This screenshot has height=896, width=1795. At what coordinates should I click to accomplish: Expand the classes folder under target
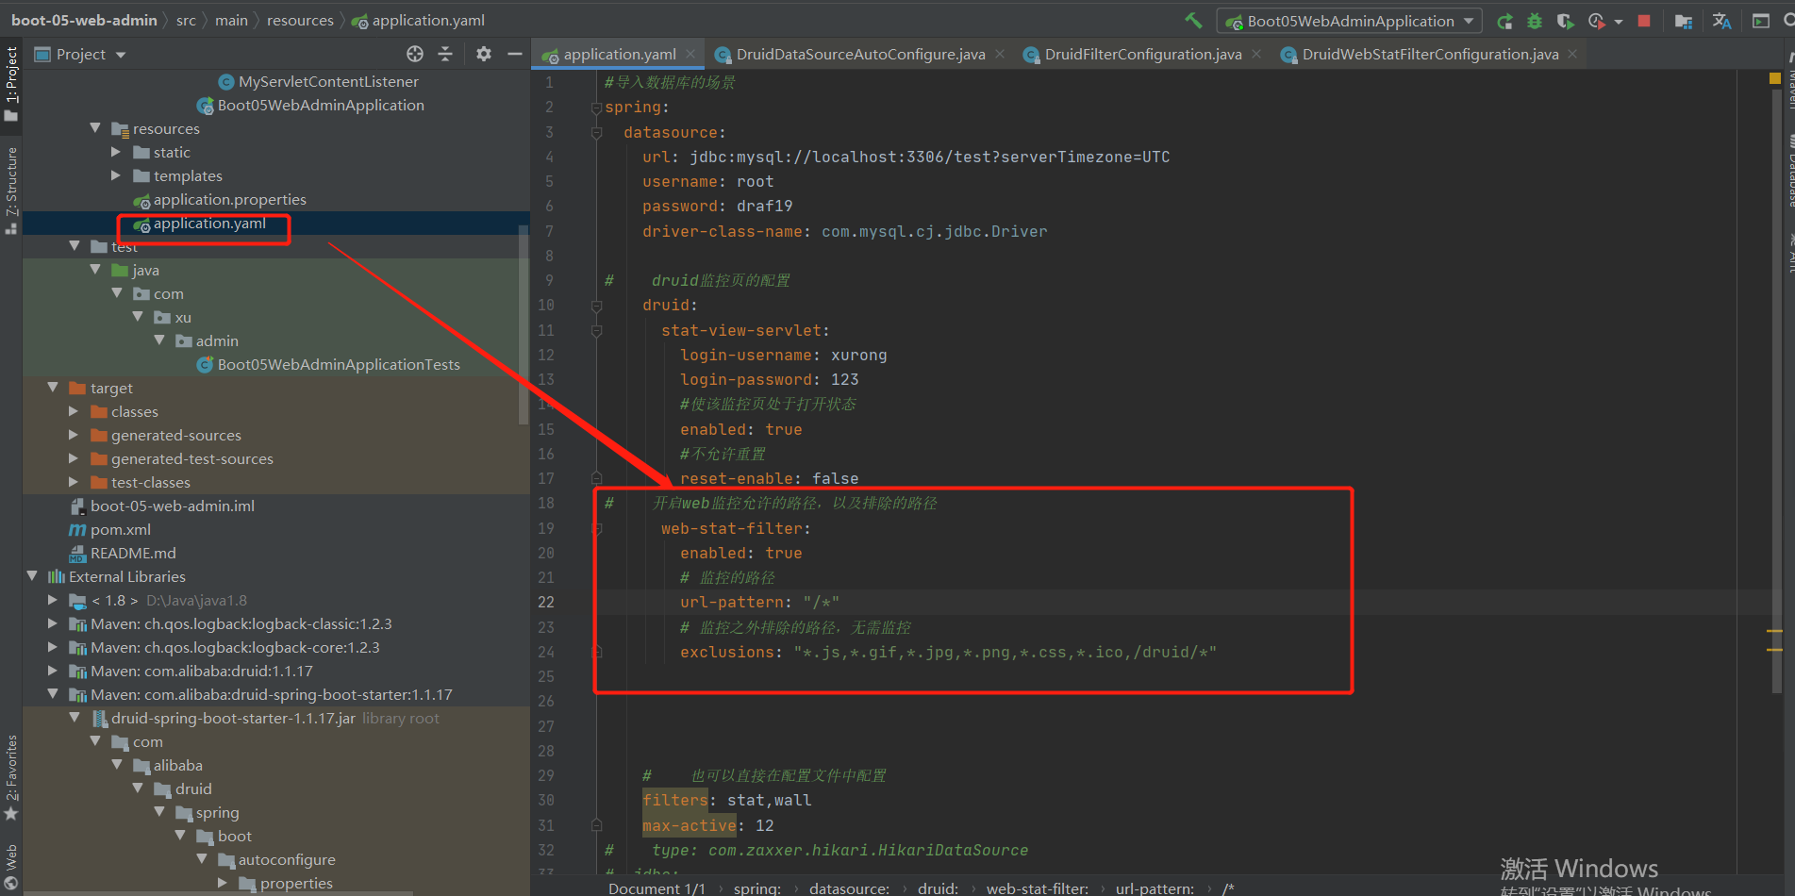pos(74,411)
